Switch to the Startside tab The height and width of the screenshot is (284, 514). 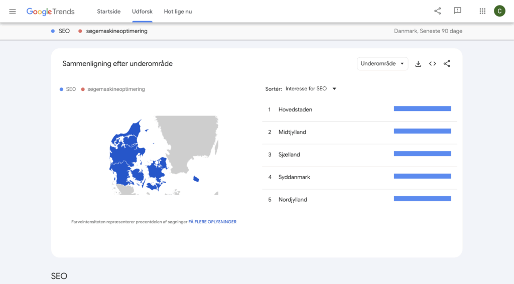click(x=108, y=12)
